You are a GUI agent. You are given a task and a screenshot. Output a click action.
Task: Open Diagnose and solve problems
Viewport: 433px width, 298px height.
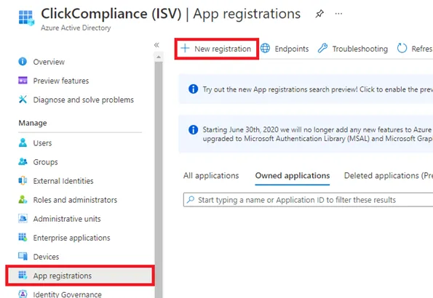tap(84, 100)
